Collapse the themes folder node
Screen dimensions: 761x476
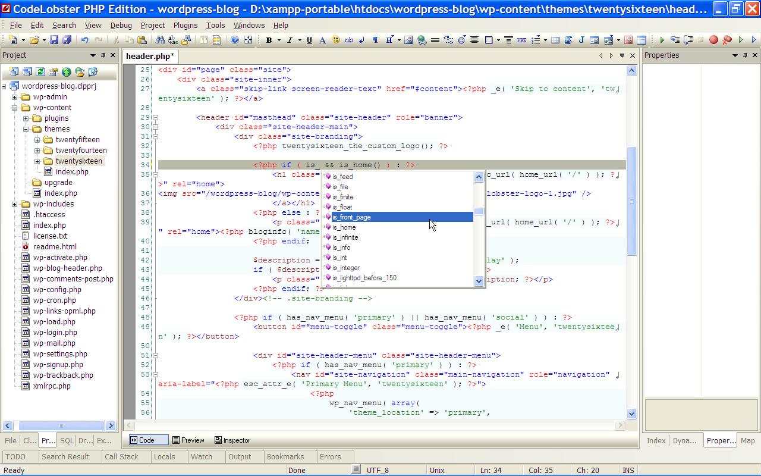coord(26,129)
